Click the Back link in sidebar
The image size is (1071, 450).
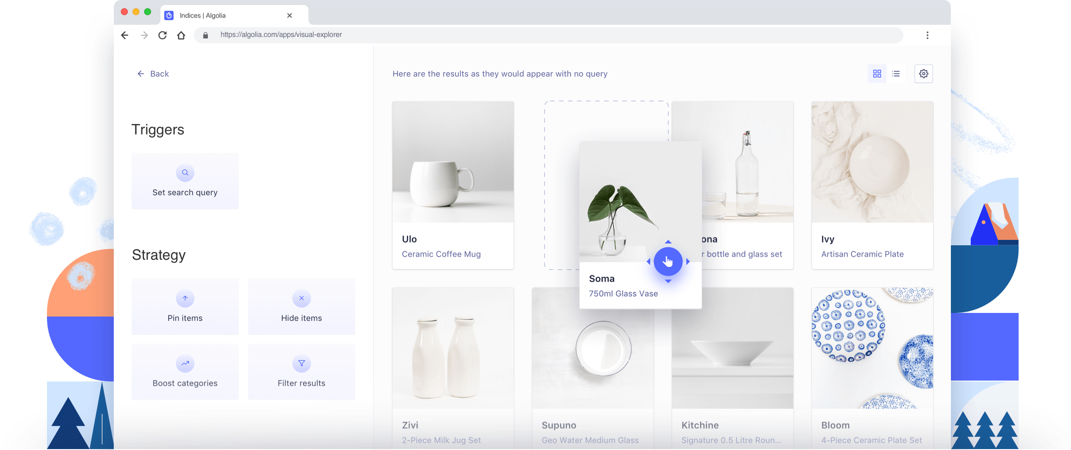[x=153, y=73]
